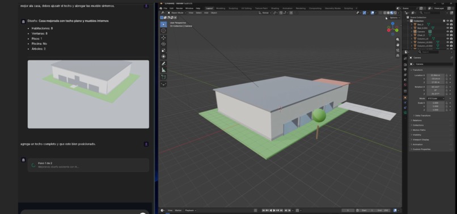457x214 pixels.
Task: Open the Tool properties tab icon
Action: 405,58
